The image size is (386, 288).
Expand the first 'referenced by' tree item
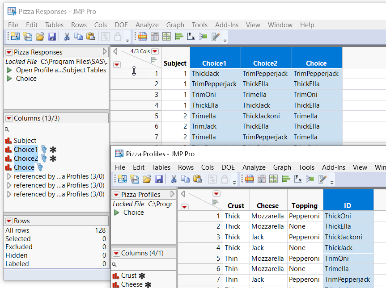(10, 176)
